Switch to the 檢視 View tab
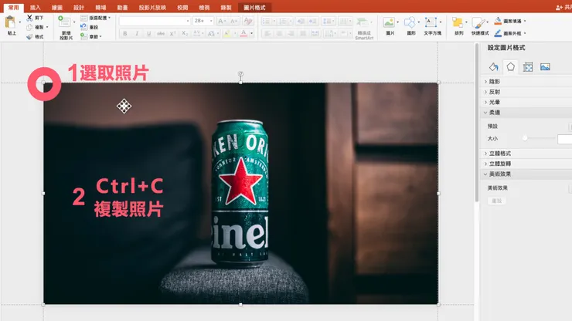 (204, 7)
